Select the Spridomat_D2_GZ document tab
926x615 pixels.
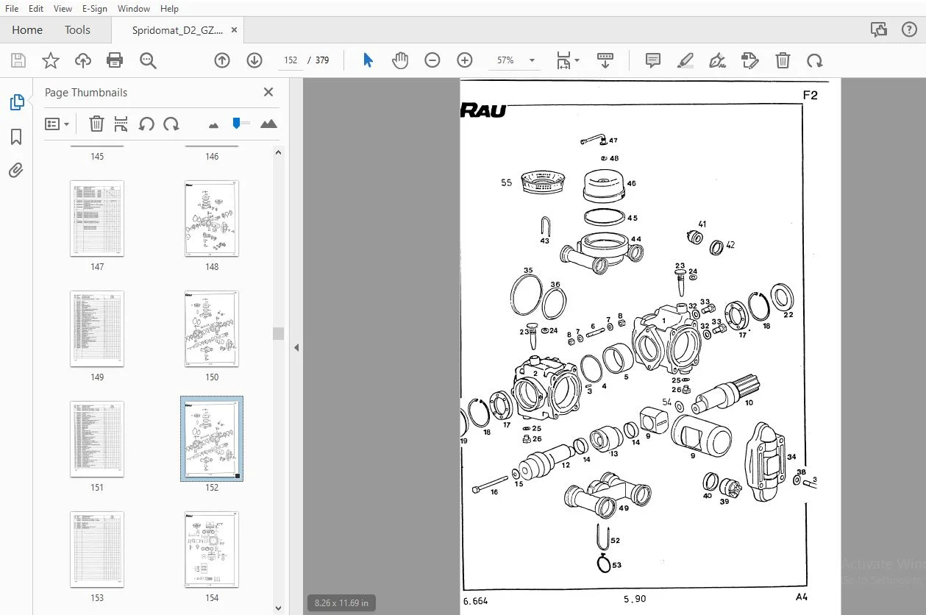(x=177, y=30)
